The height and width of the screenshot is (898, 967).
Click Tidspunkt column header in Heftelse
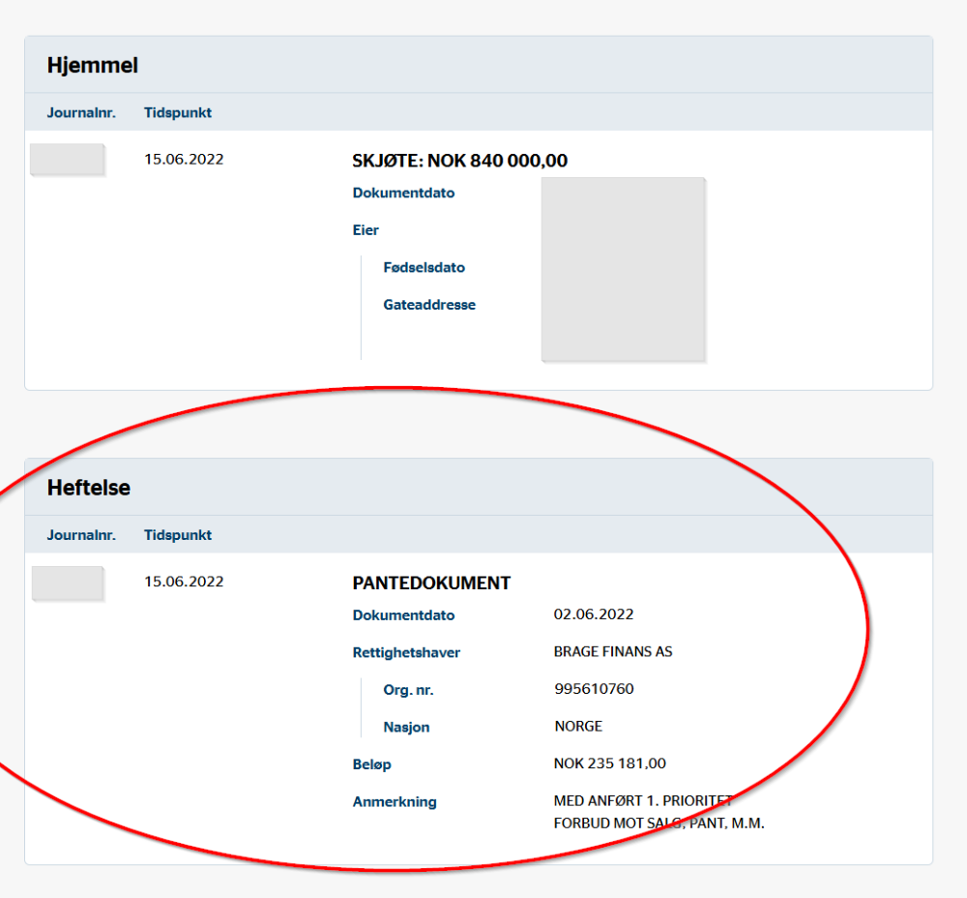[x=178, y=535]
